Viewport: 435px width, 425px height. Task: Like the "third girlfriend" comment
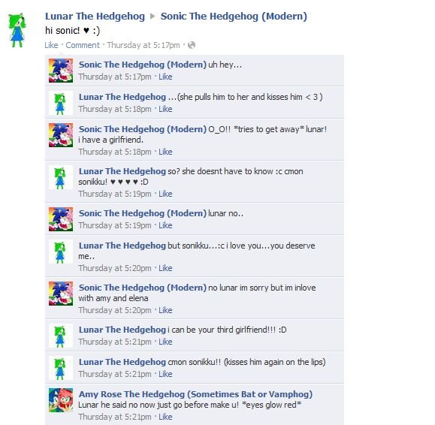tap(165, 342)
